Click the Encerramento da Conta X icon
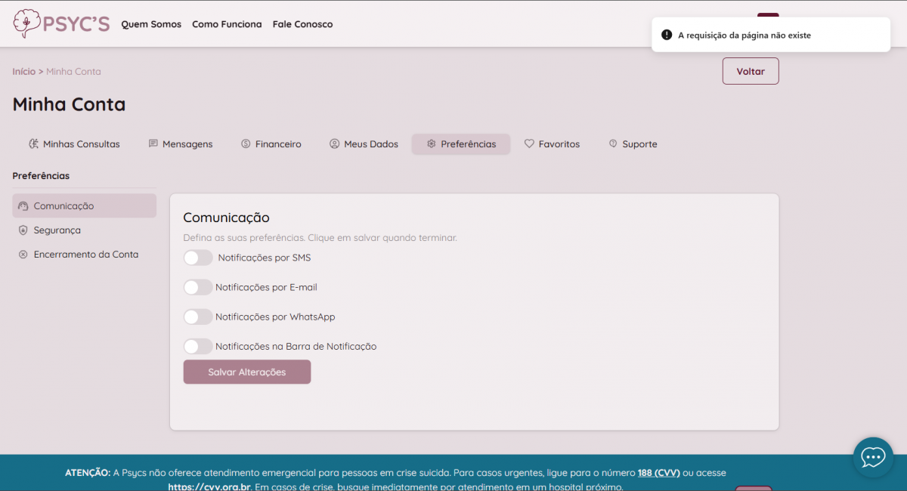Screen dimensions: 907x491 click(23, 255)
